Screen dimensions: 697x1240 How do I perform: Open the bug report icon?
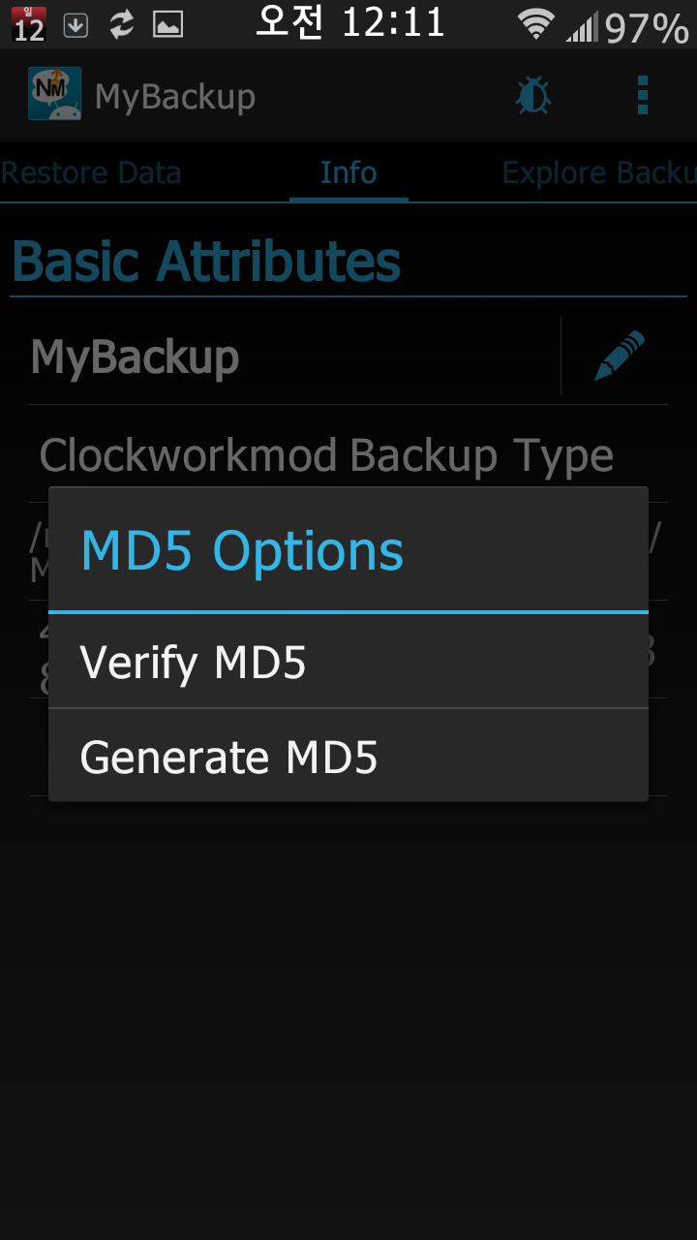click(533, 96)
